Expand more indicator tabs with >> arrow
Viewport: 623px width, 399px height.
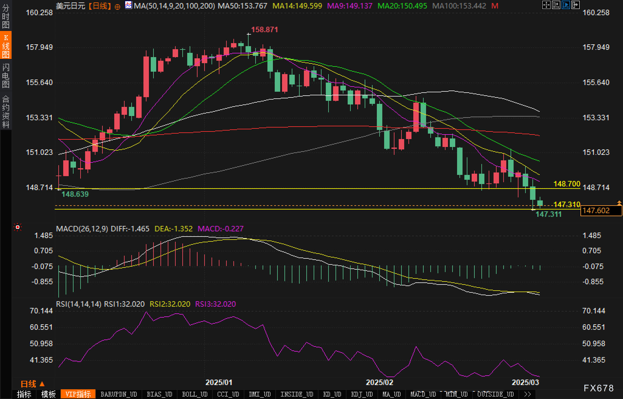(x=528, y=394)
